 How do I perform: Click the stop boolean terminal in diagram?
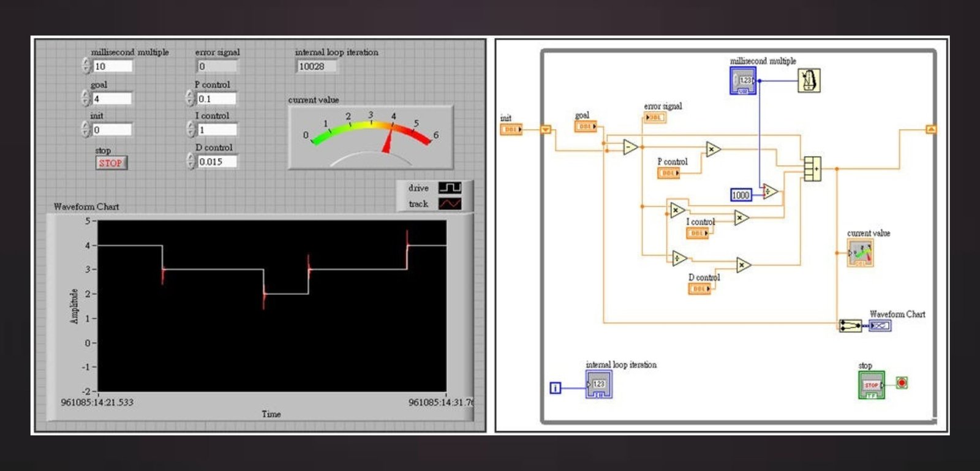pos(871,385)
